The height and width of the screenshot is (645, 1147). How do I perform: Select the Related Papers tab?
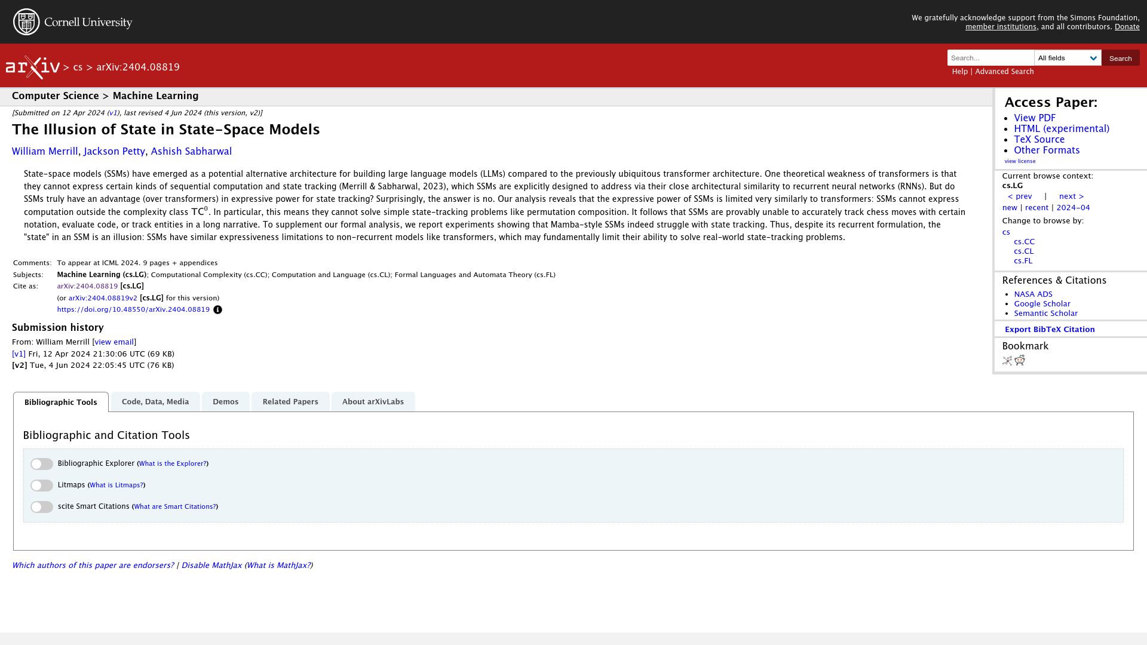[x=290, y=402]
